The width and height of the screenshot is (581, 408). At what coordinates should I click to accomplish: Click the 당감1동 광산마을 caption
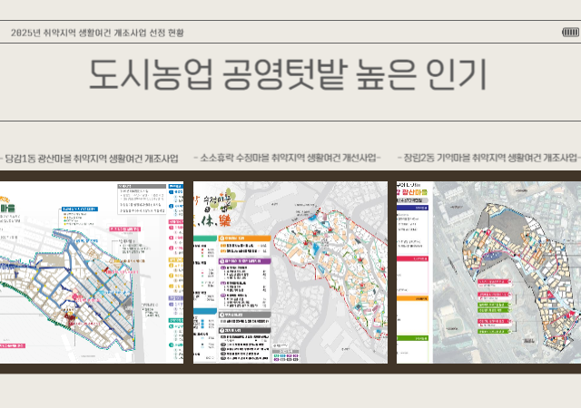coord(90,158)
